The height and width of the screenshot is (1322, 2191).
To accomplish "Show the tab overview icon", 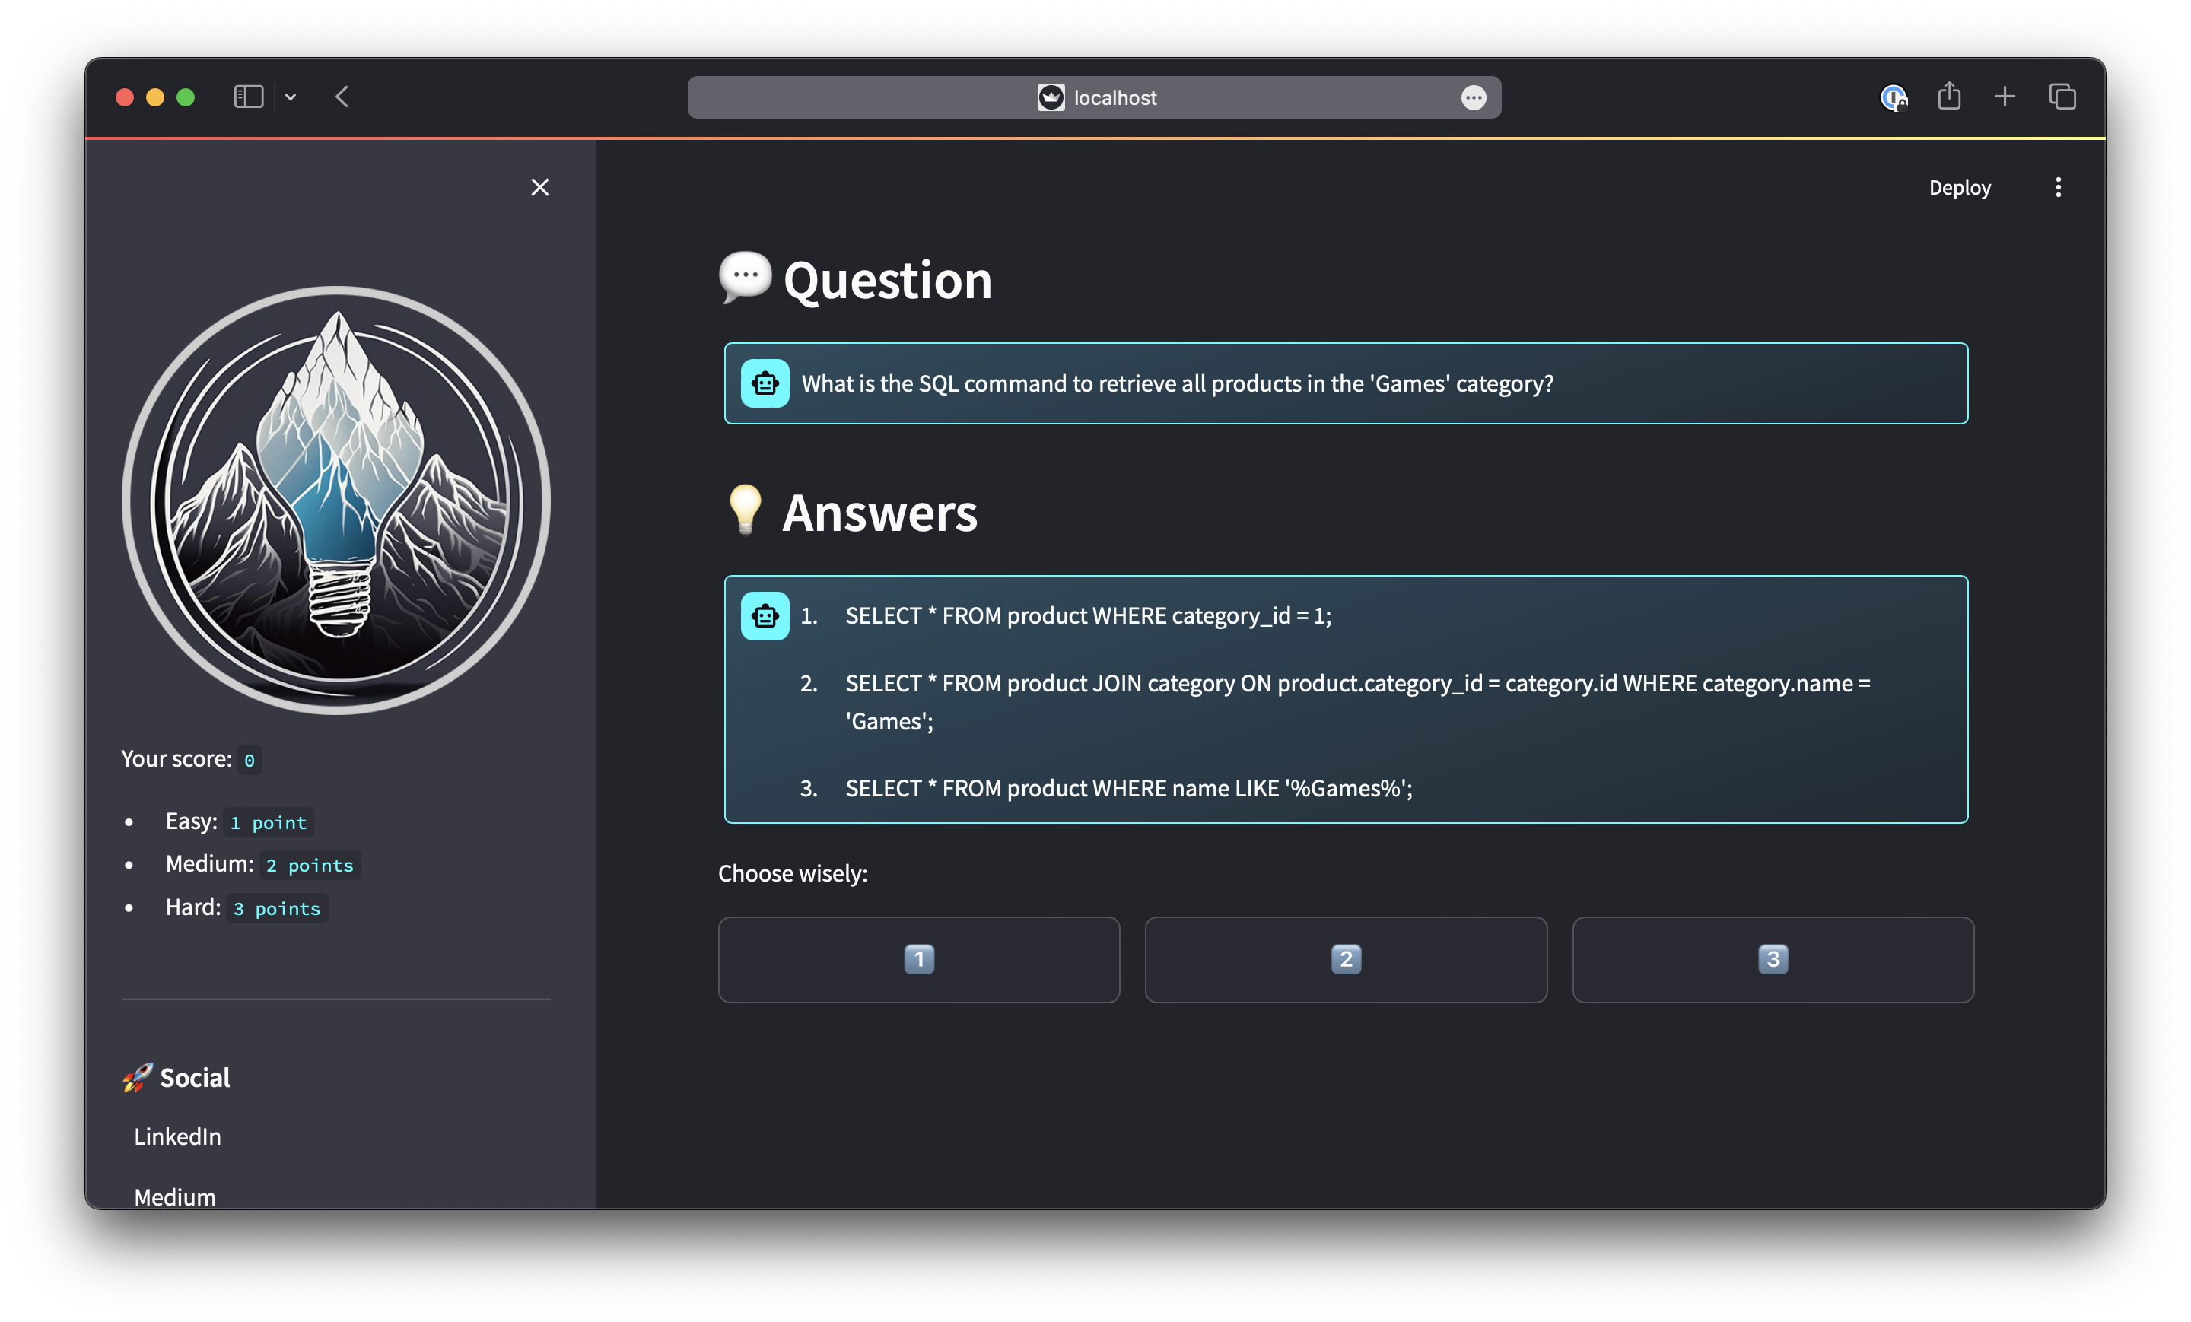I will (x=2062, y=97).
